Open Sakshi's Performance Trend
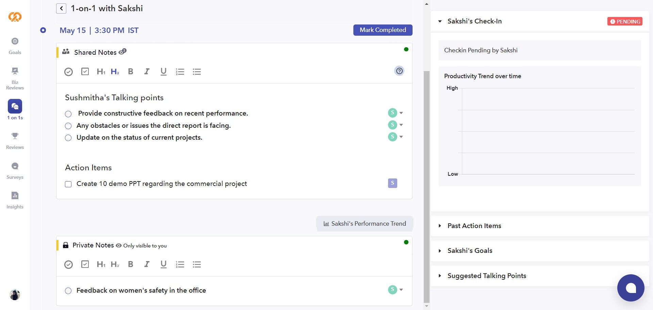This screenshot has width=653, height=310. pyautogui.click(x=365, y=224)
